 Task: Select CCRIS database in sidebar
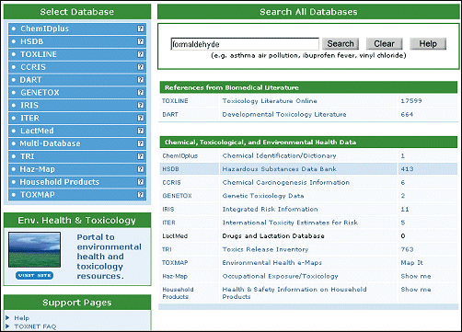pyautogui.click(x=33, y=67)
